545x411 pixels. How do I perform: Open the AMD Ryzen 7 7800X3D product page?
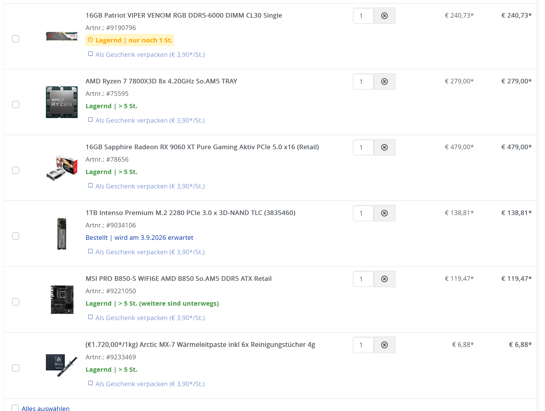[x=161, y=81]
